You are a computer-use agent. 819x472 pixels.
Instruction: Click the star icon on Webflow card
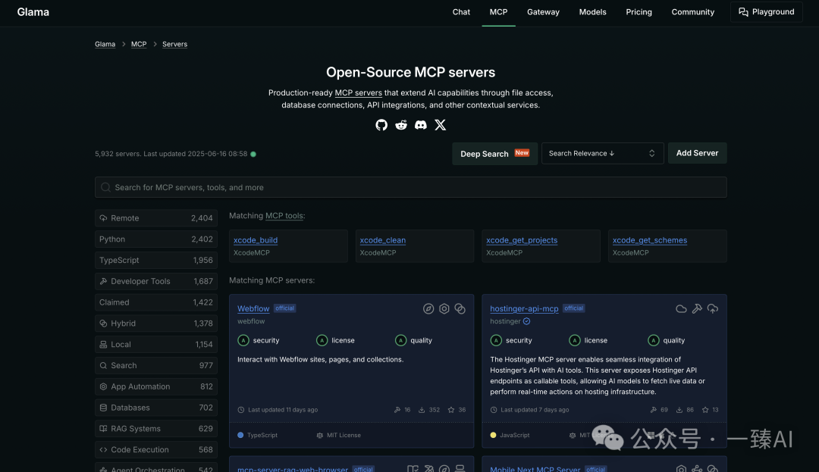tap(451, 410)
